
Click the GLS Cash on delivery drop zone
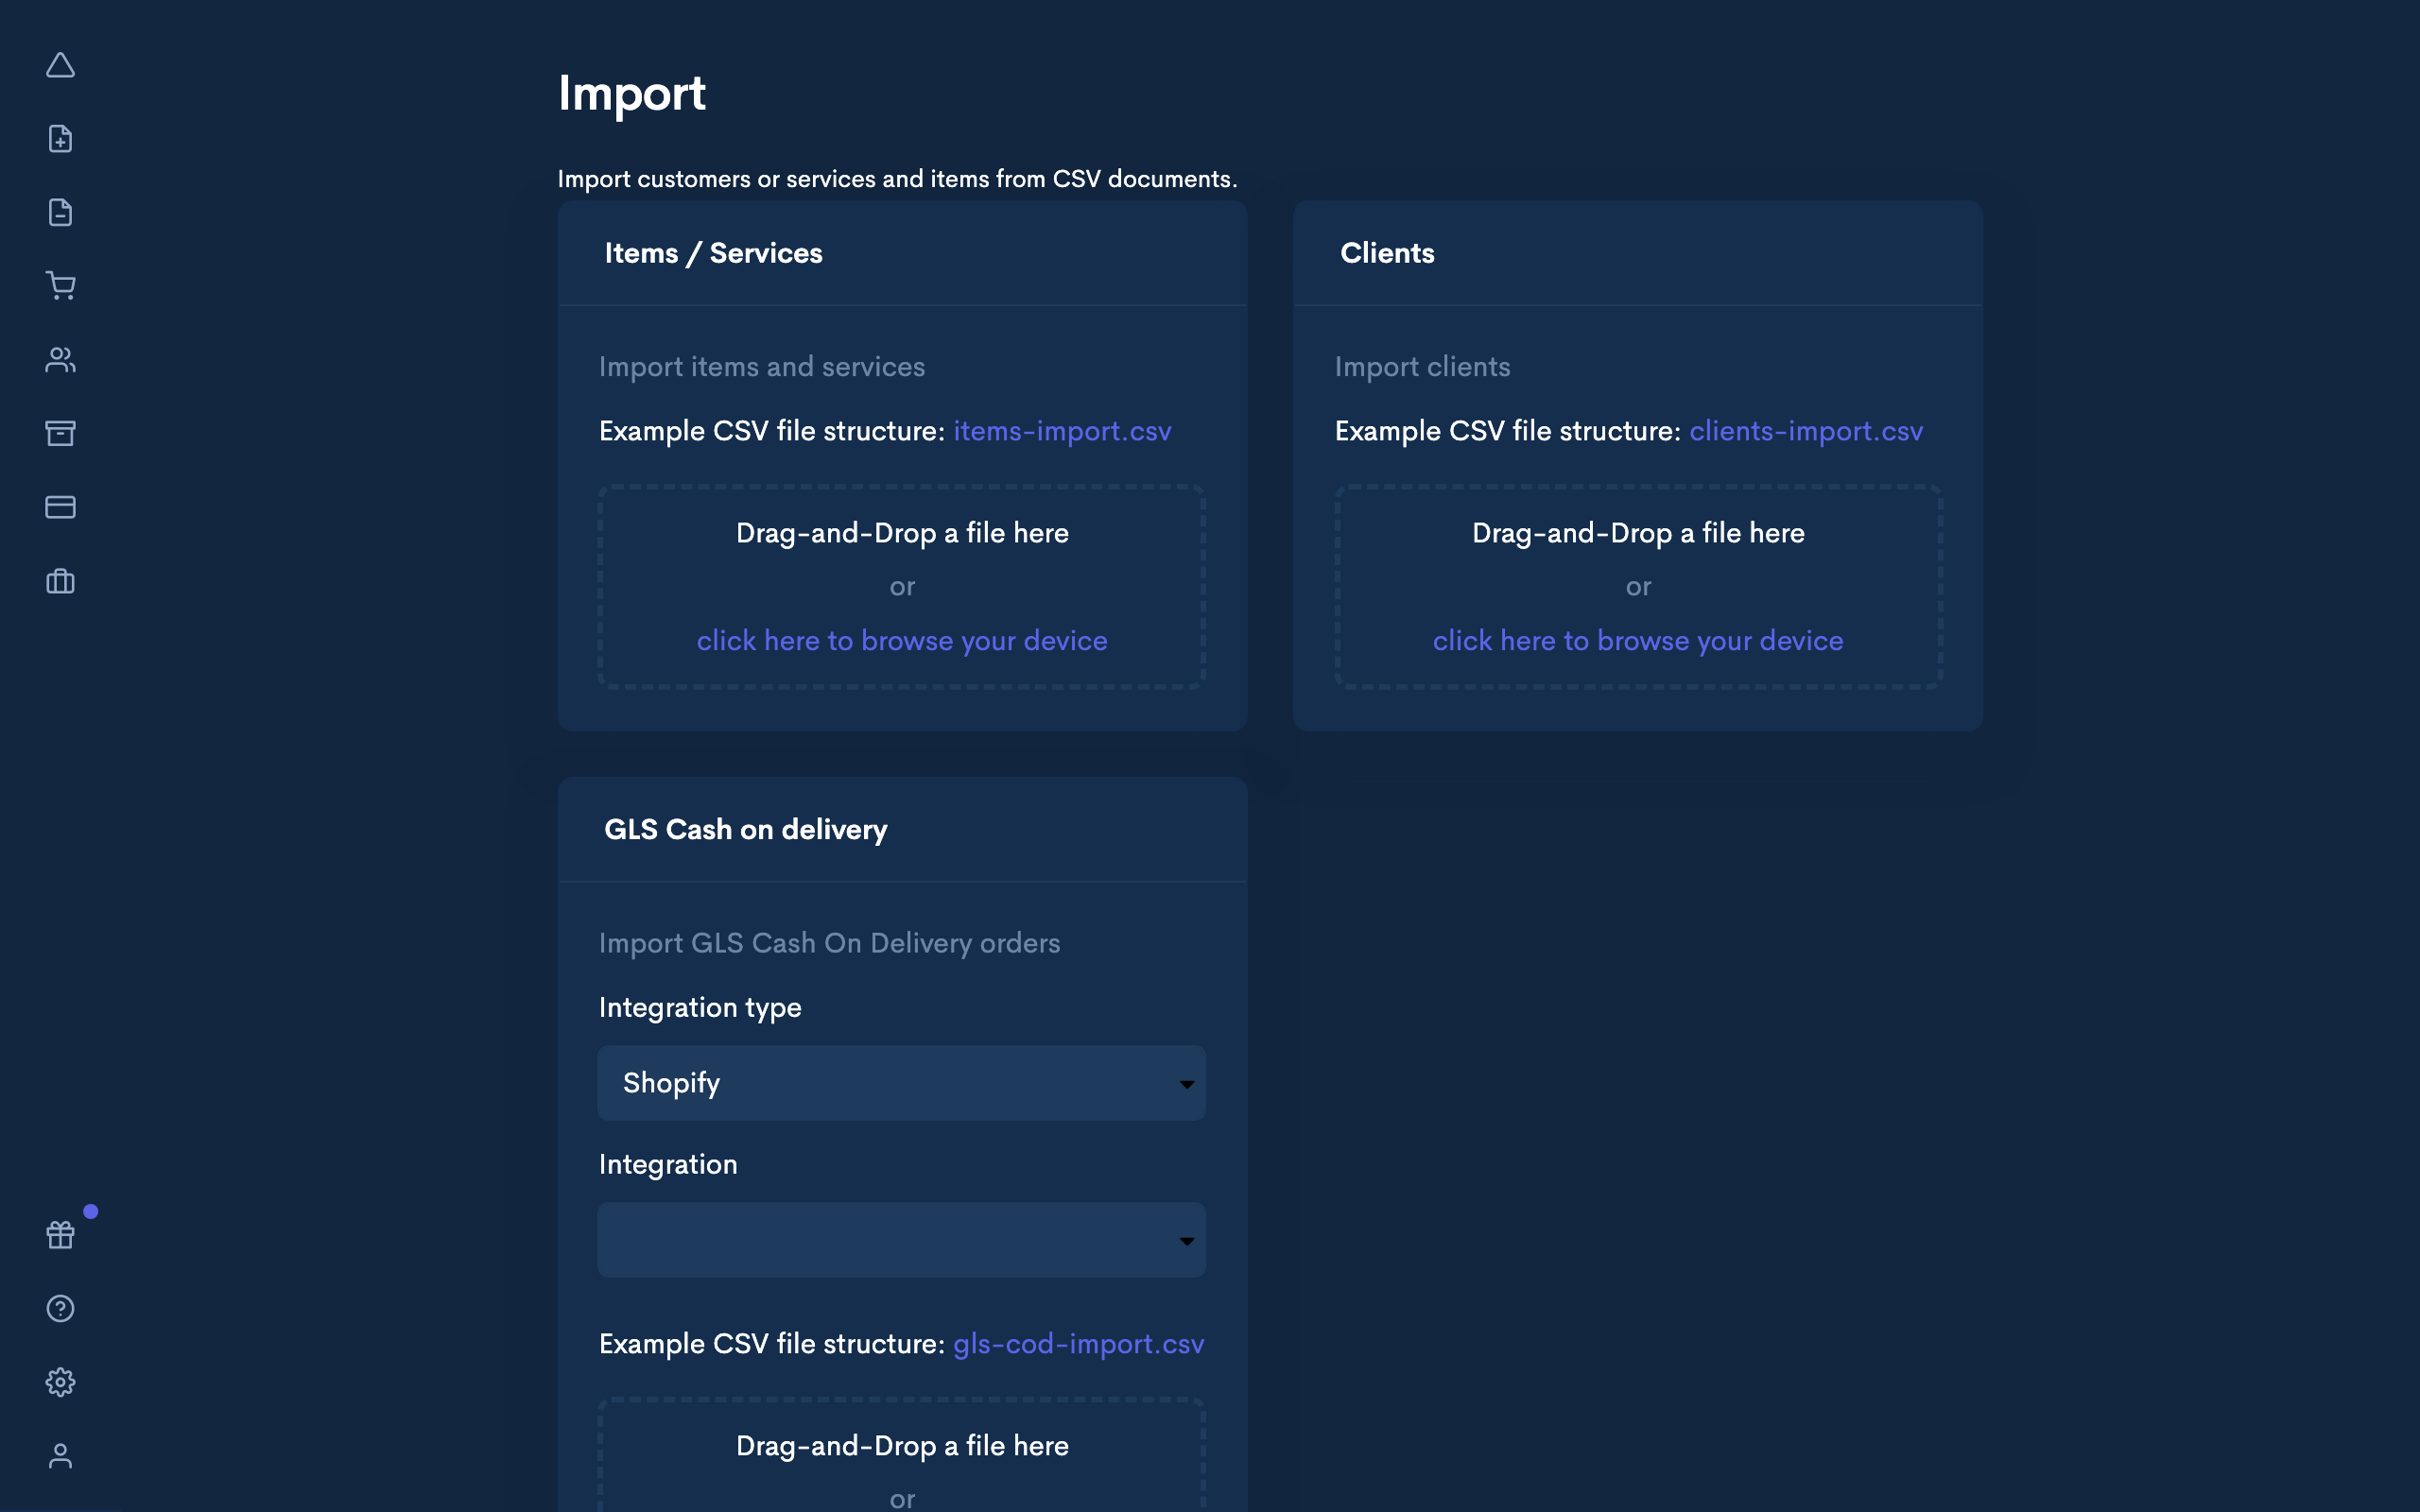pos(901,1460)
